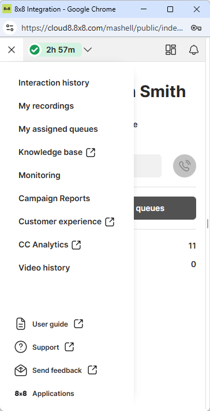Image resolution: width=210 pixels, height=411 pixels.
Task: Open CC Analytics menu item
Action: click(43, 245)
